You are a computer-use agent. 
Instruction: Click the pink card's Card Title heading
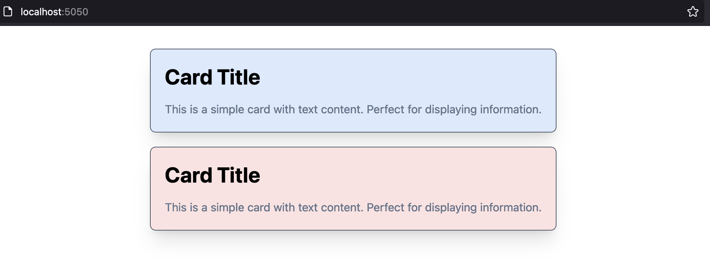pos(213,175)
